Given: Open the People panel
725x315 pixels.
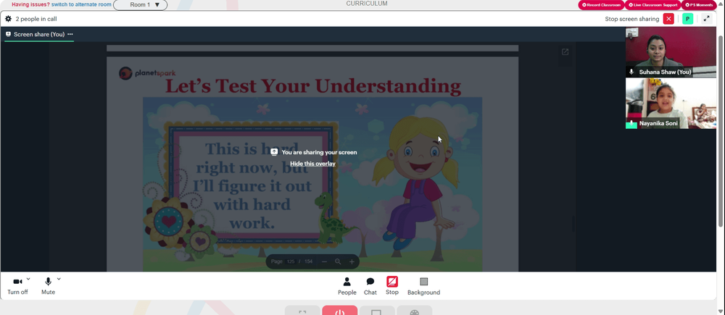Looking at the screenshot, I should pos(347,286).
